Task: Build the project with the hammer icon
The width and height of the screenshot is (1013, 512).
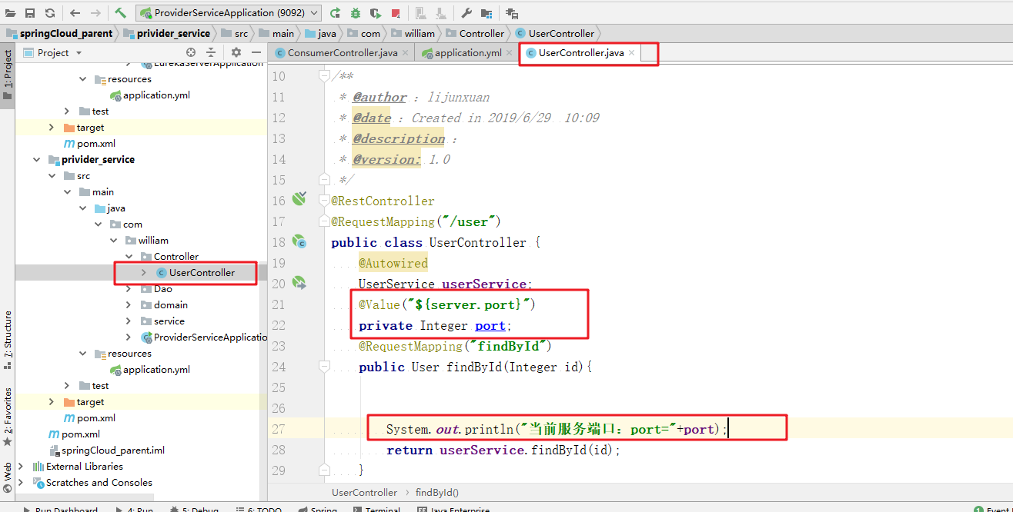Action: pyautogui.click(x=120, y=13)
